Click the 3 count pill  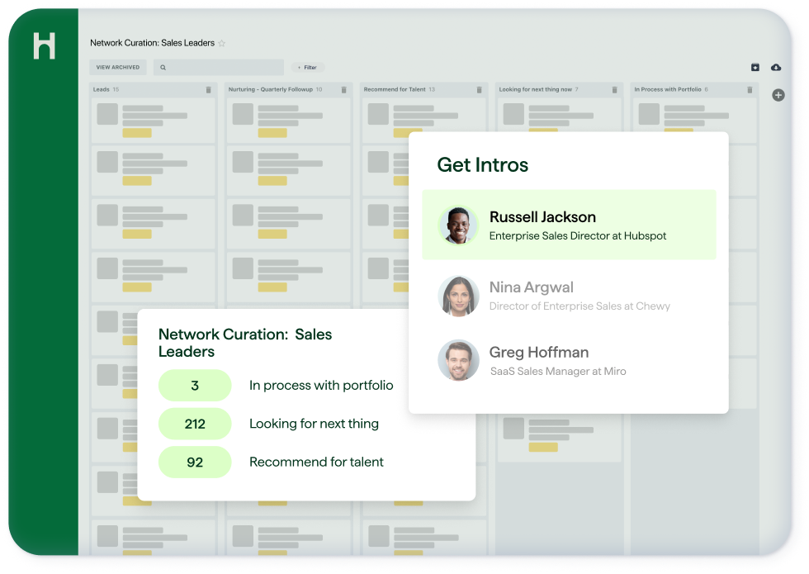tap(195, 386)
